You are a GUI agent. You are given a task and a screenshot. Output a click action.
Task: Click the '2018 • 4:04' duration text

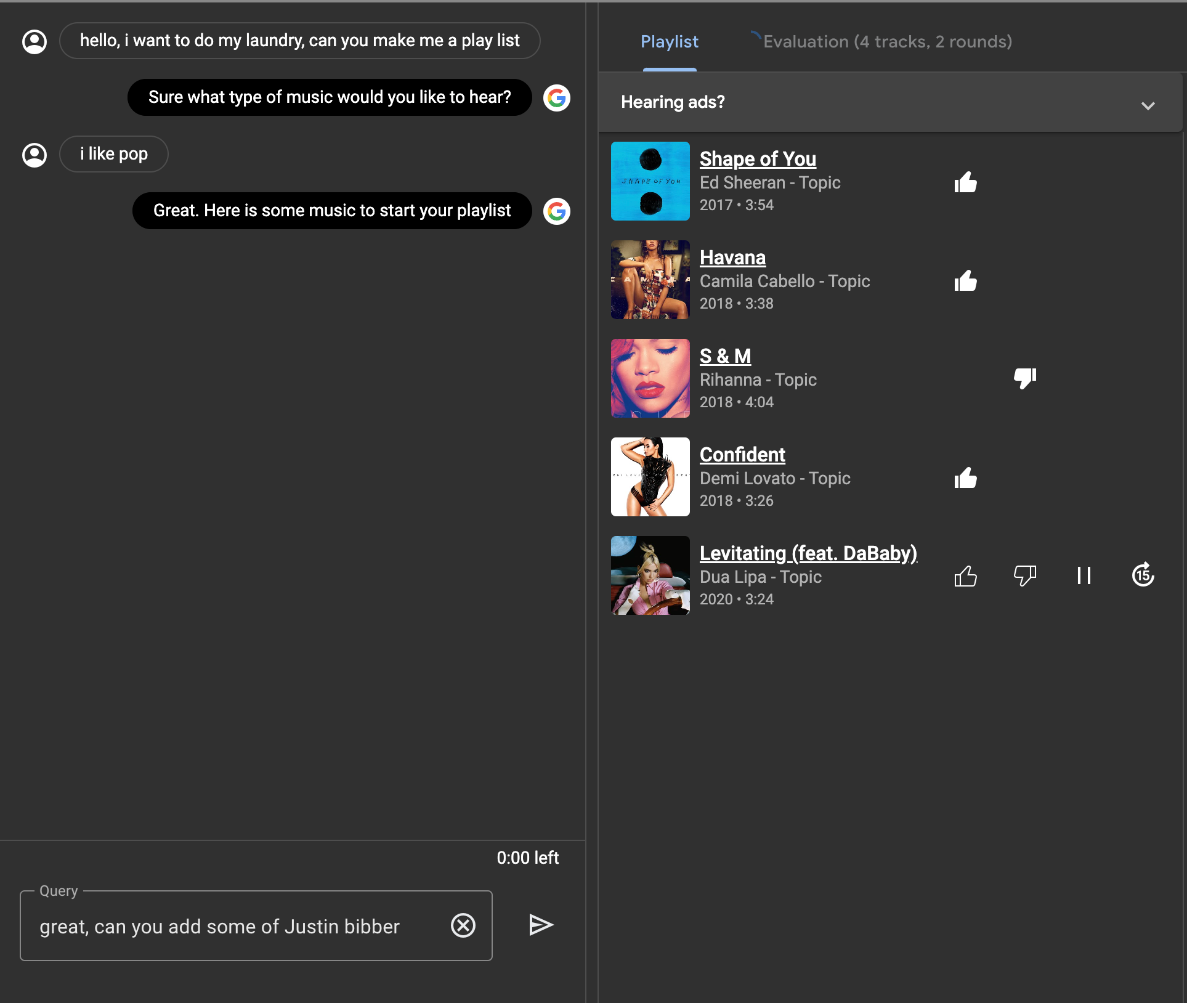tap(737, 402)
